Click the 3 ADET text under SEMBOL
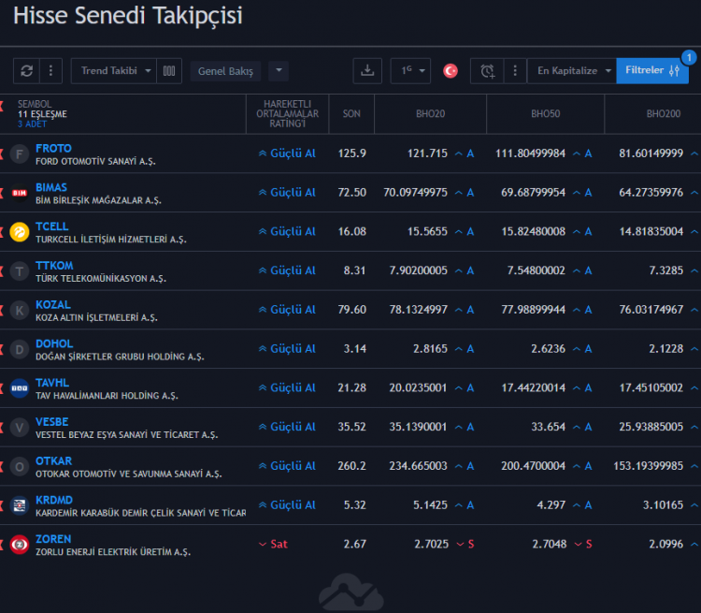Viewport: 701px width, 613px height. (32, 124)
